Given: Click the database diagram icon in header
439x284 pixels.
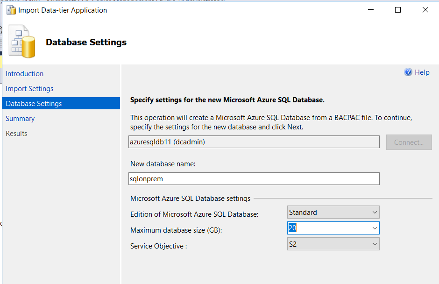Looking at the screenshot, I should pyautogui.click(x=22, y=42).
